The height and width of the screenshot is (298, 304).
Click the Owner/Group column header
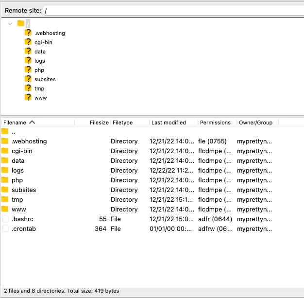coord(255,123)
